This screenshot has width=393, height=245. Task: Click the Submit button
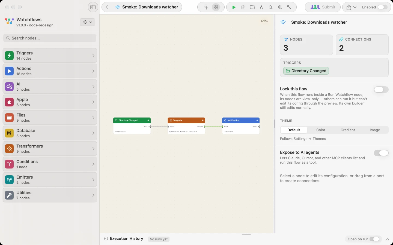coord(323,7)
